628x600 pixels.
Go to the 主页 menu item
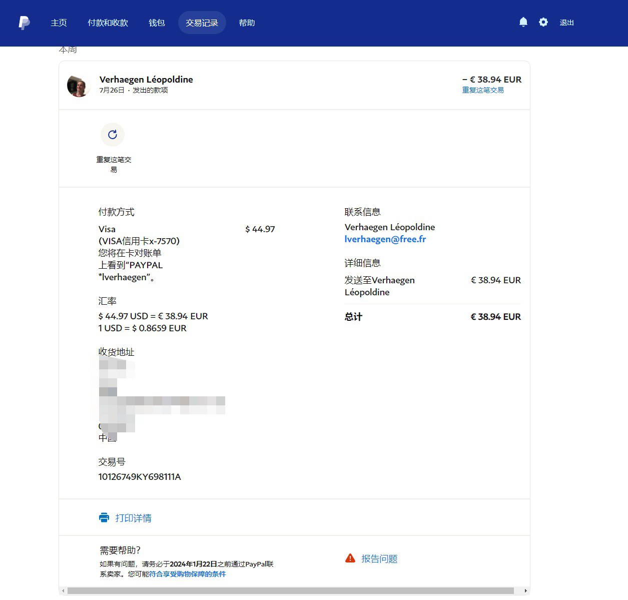[59, 23]
